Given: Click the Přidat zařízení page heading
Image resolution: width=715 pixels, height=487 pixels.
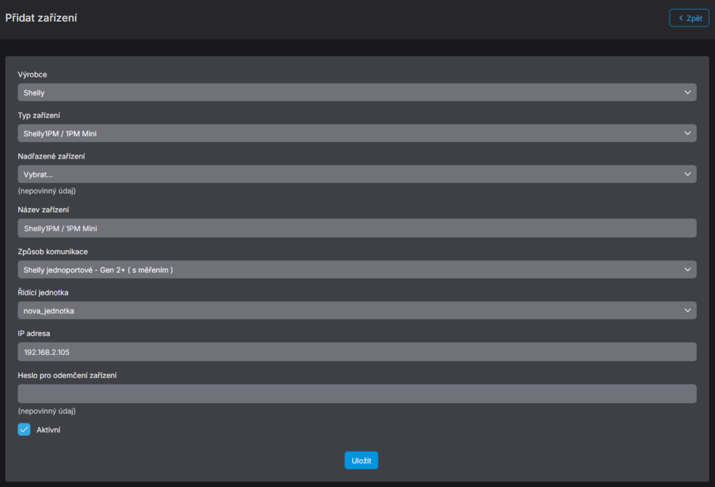Looking at the screenshot, I should (41, 18).
